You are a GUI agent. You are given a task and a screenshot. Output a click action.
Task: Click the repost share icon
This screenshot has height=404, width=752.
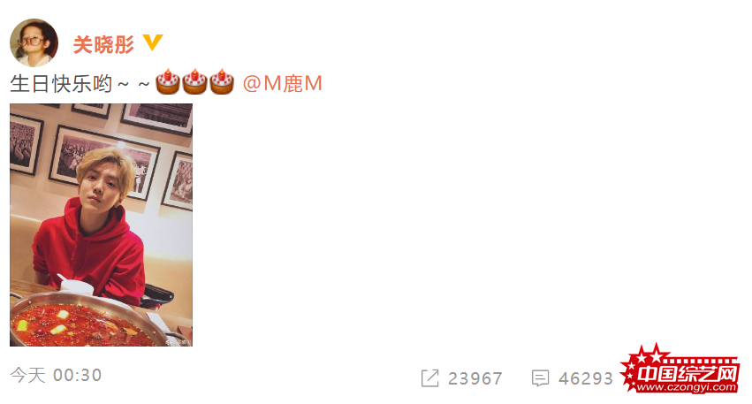(x=429, y=378)
